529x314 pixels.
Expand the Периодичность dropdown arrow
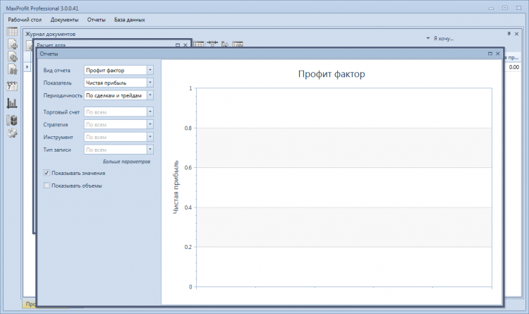pos(150,95)
